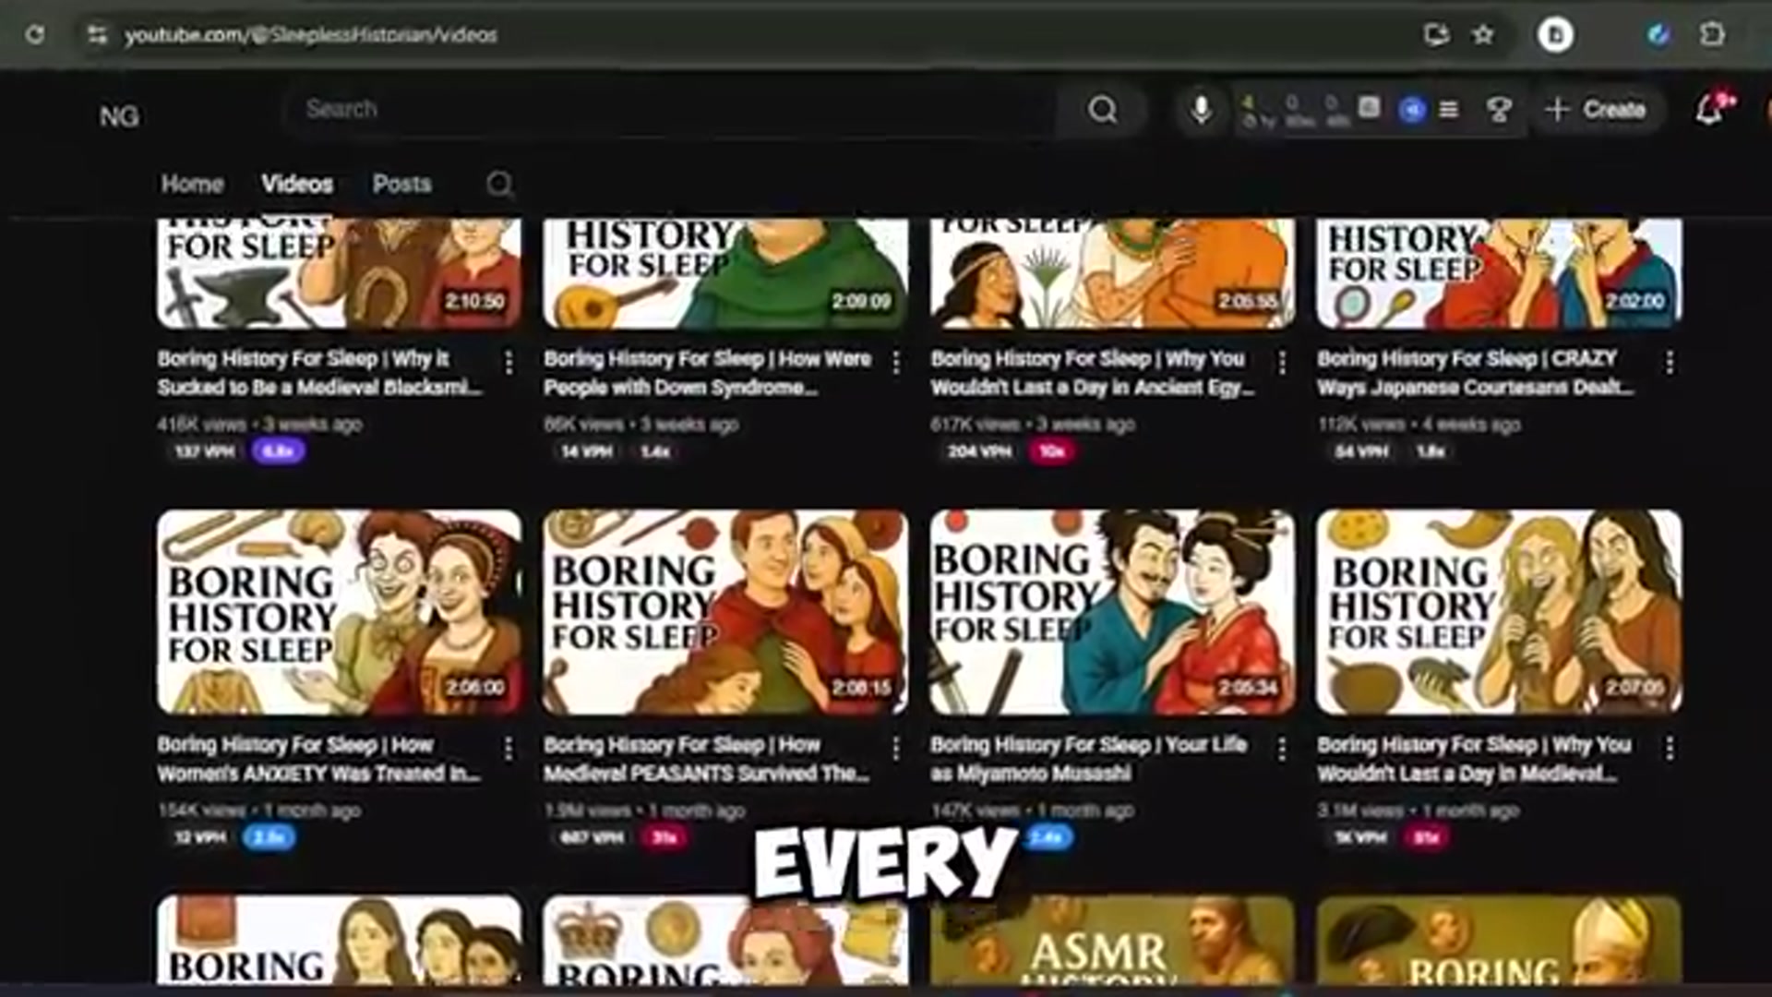Open the list icon in extension toolbar

(1449, 110)
